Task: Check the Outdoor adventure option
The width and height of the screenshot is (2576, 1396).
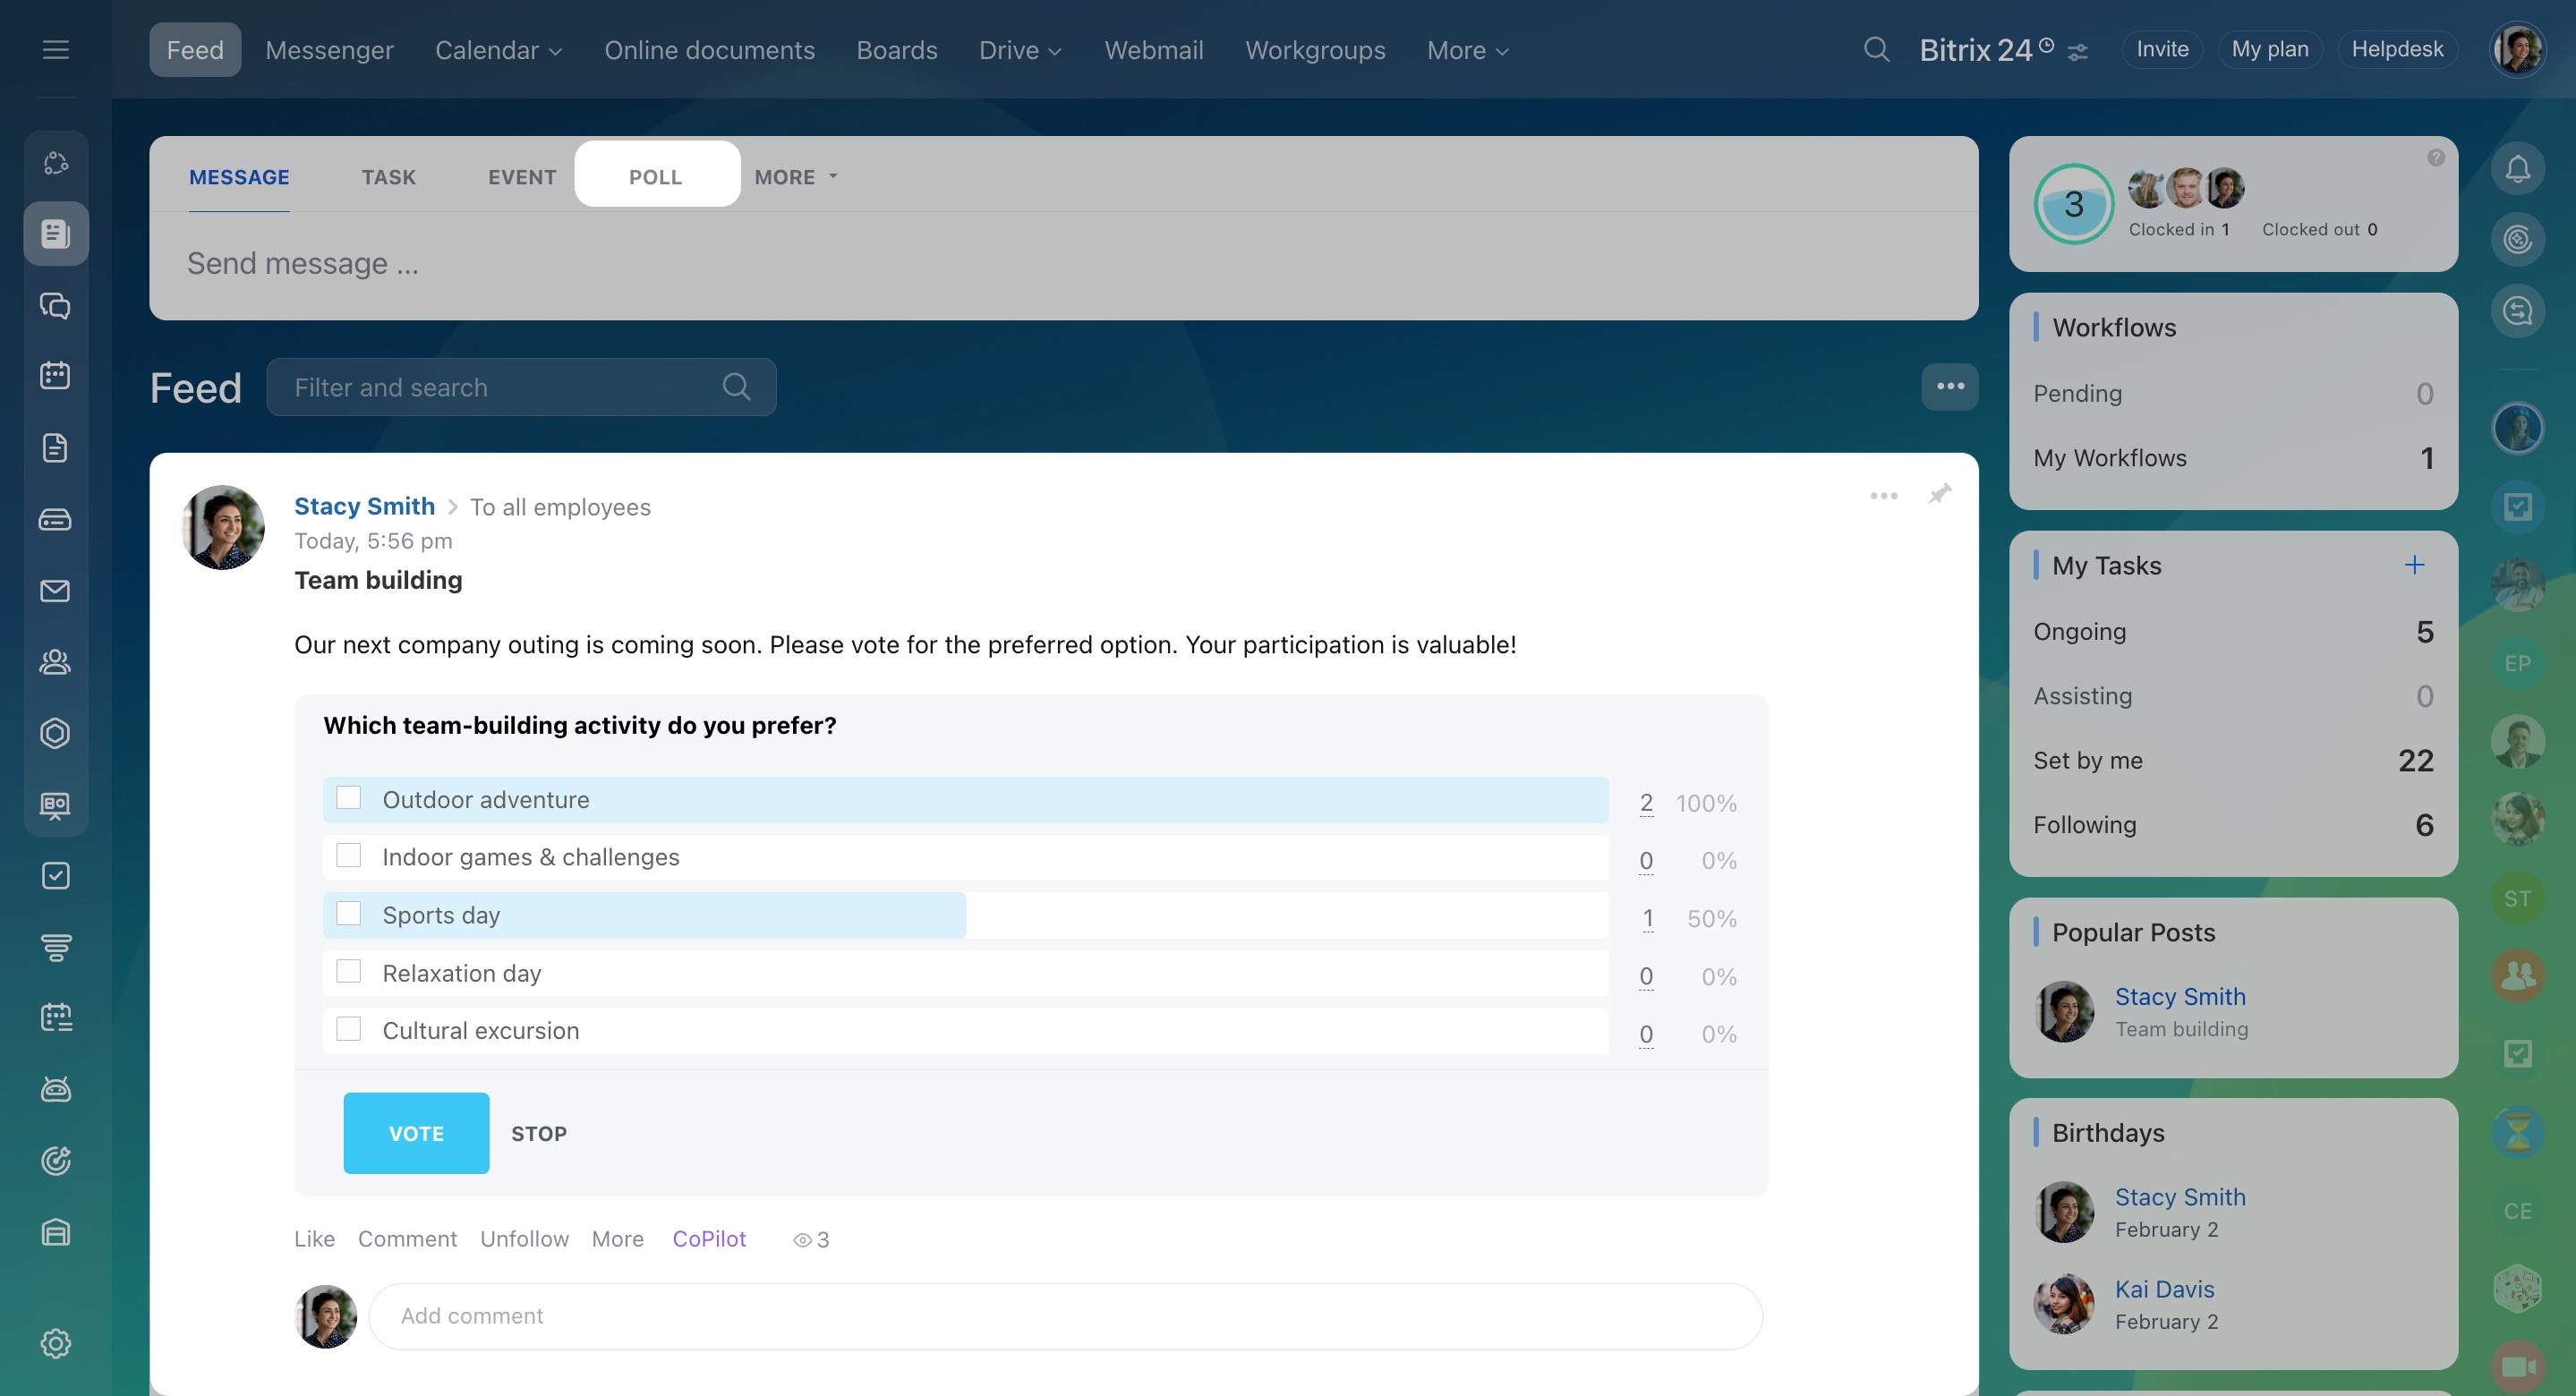Action: [x=348, y=798]
